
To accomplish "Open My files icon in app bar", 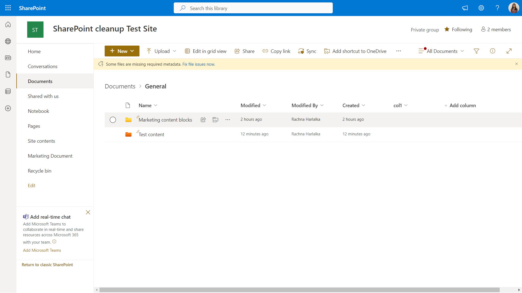I will pyautogui.click(x=8, y=75).
